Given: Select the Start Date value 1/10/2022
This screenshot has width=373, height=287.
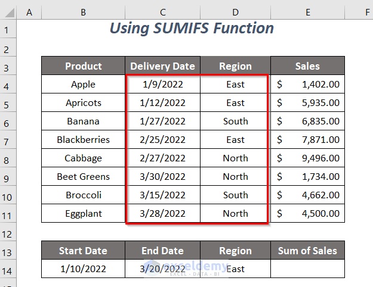Looking at the screenshot, I should pyautogui.click(x=83, y=269).
